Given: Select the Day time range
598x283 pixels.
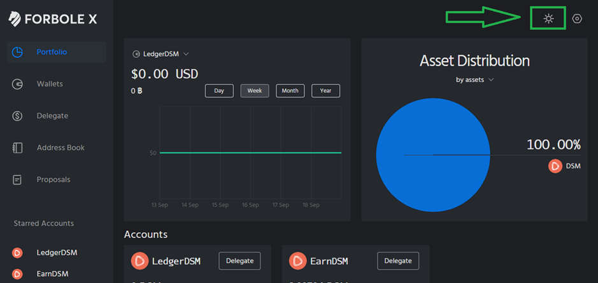Looking at the screenshot, I should tap(219, 91).
